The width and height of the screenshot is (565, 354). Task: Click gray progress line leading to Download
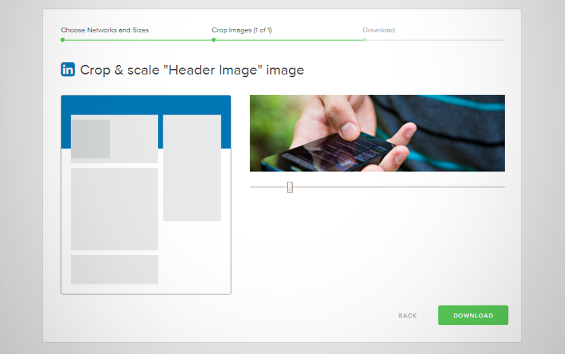(435, 40)
